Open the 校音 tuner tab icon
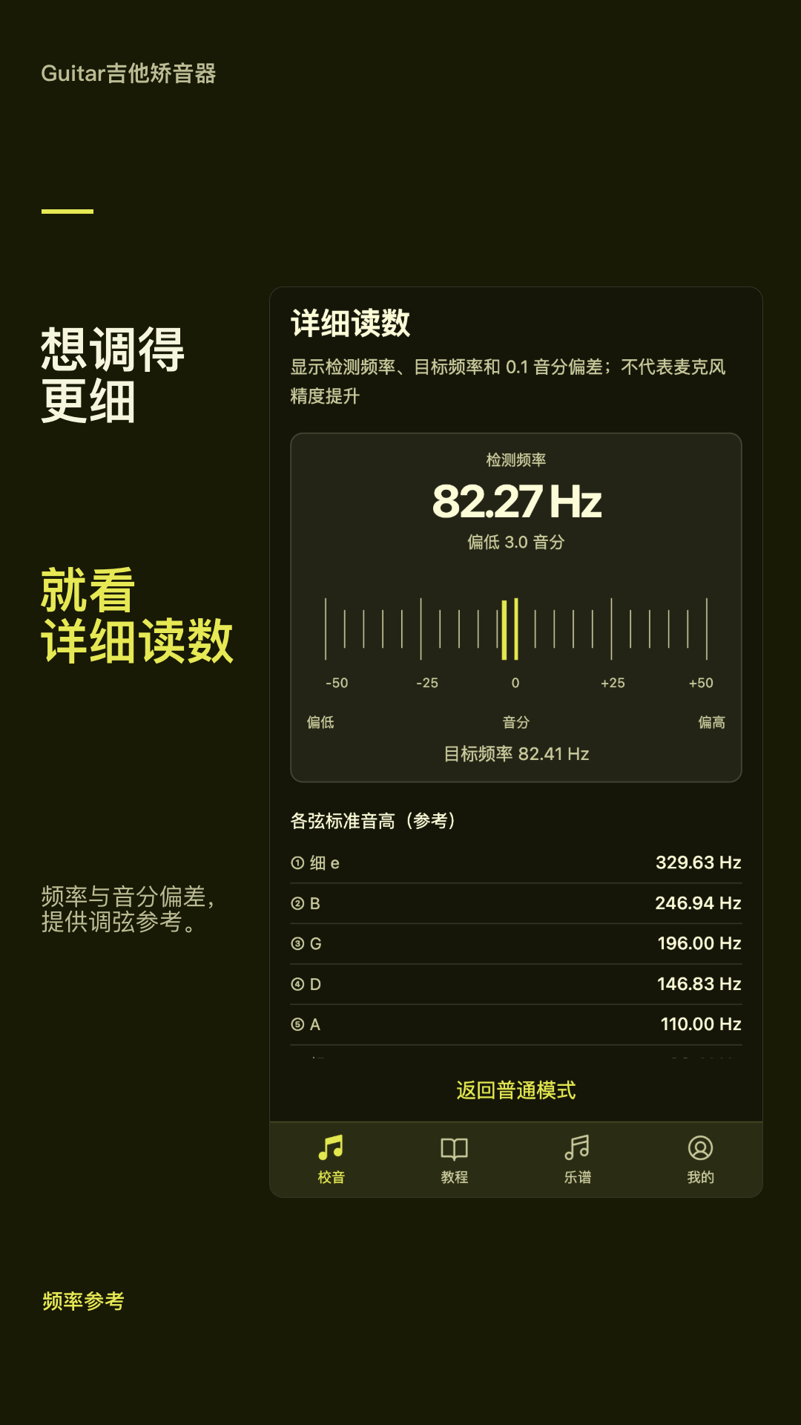This screenshot has width=801, height=1425. [331, 1147]
